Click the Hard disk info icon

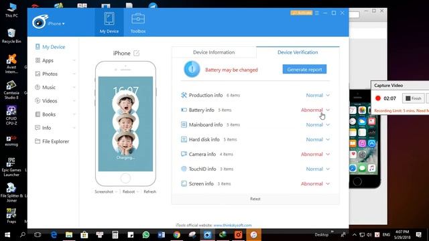click(184, 139)
